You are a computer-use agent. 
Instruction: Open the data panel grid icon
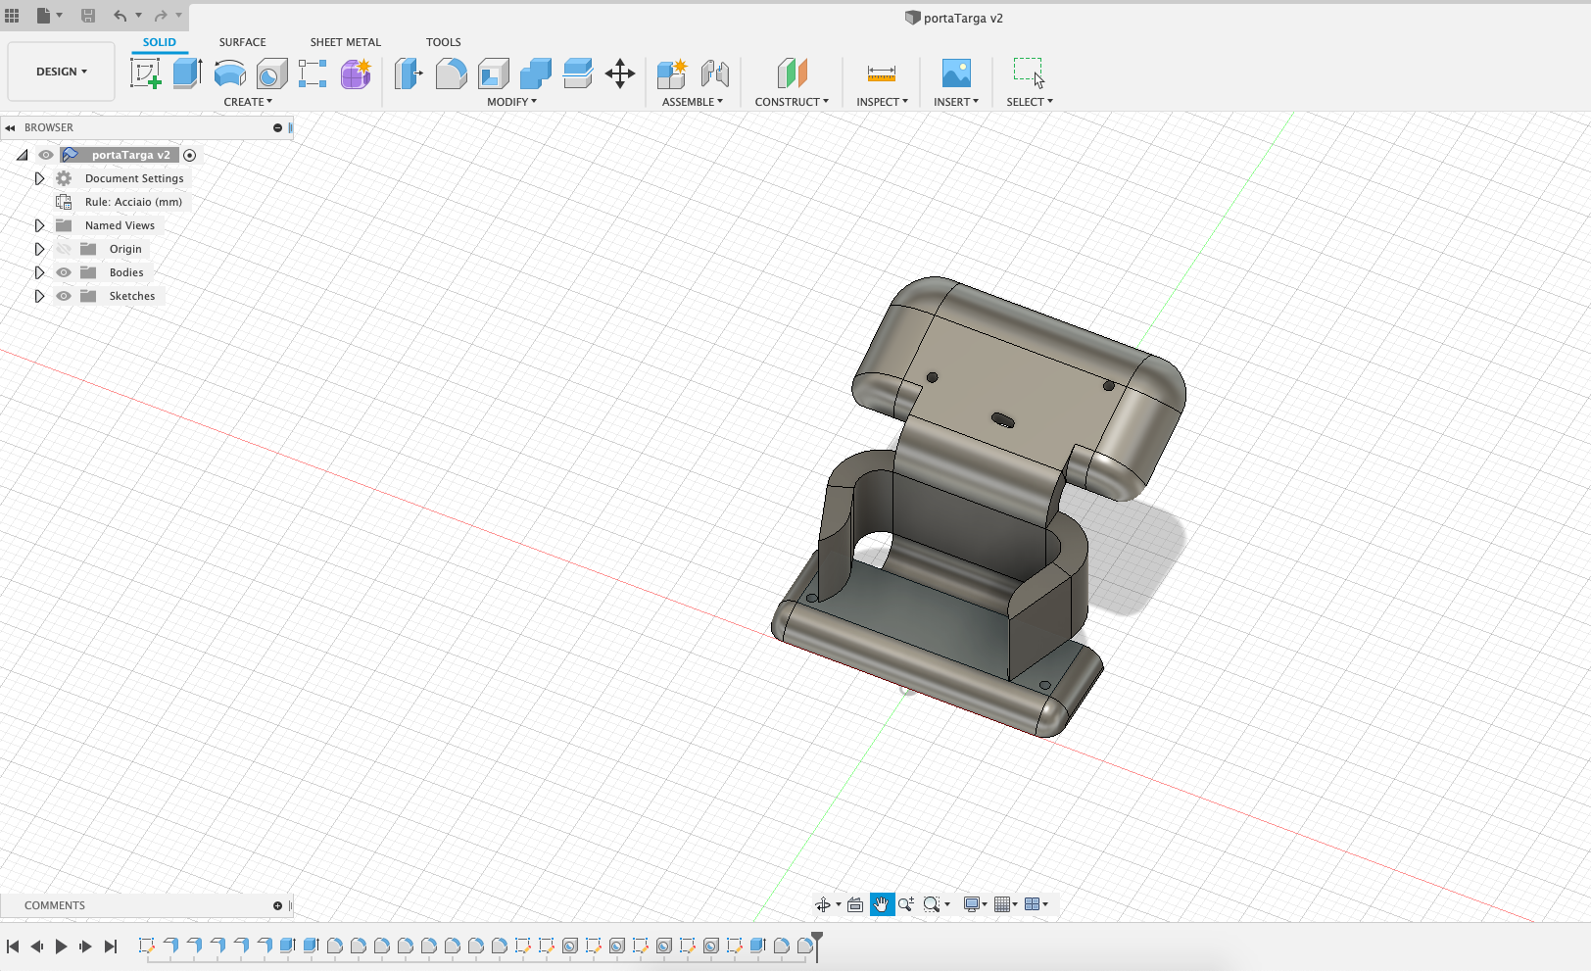(x=12, y=15)
